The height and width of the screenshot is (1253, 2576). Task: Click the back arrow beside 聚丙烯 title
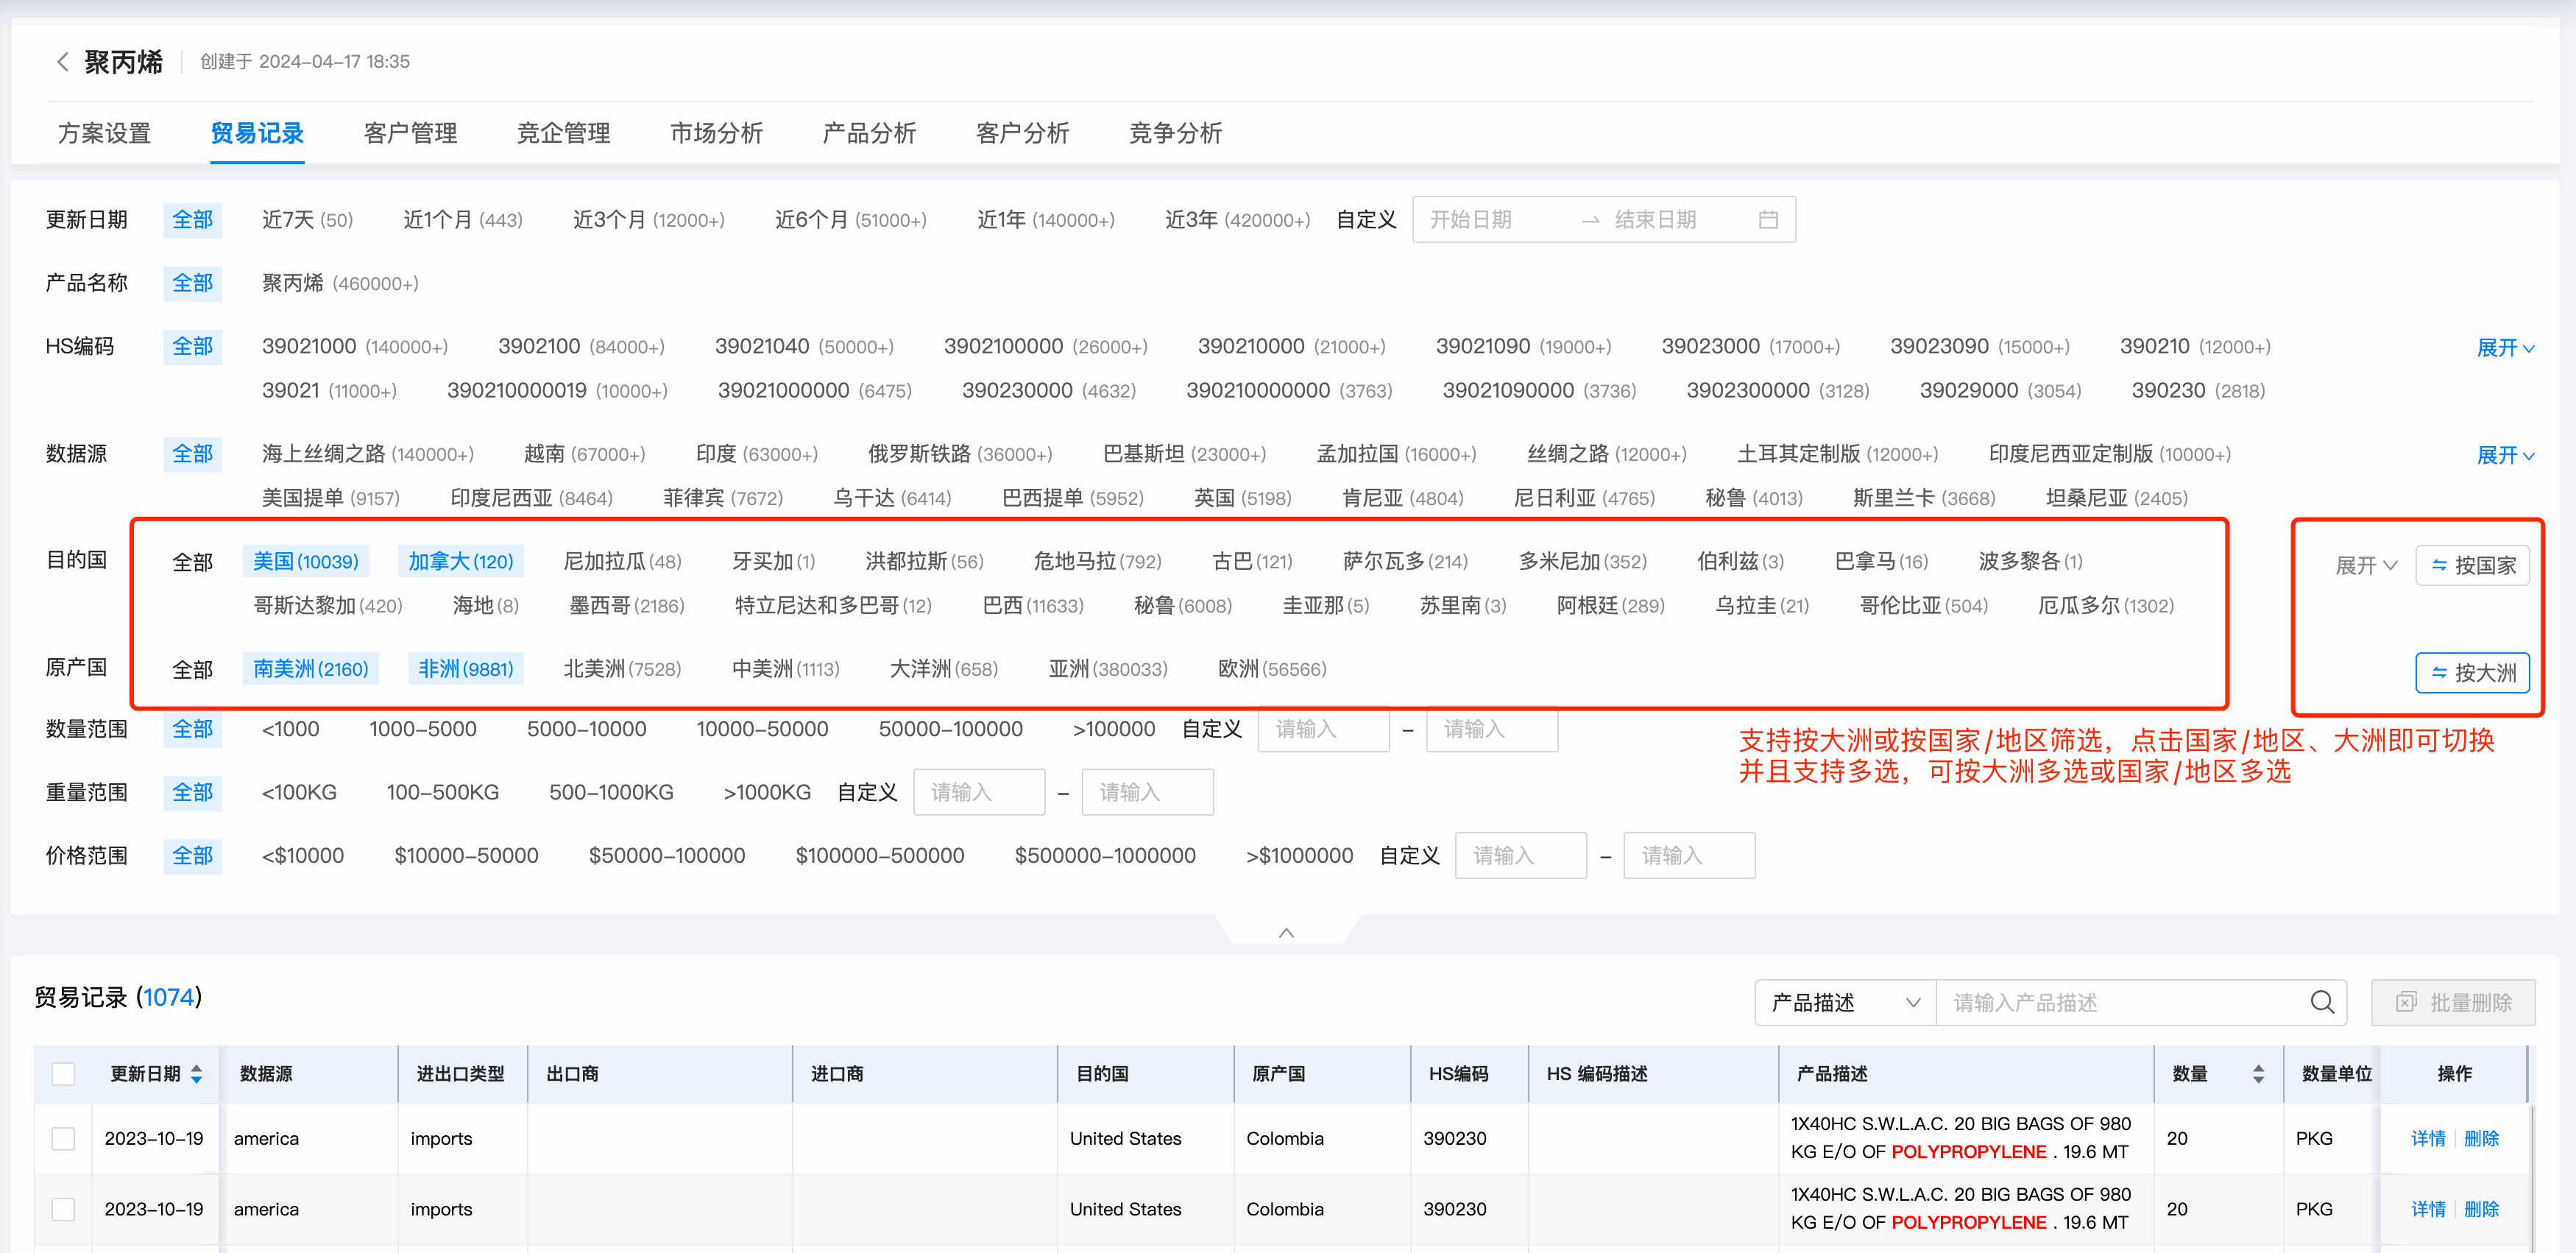62,61
